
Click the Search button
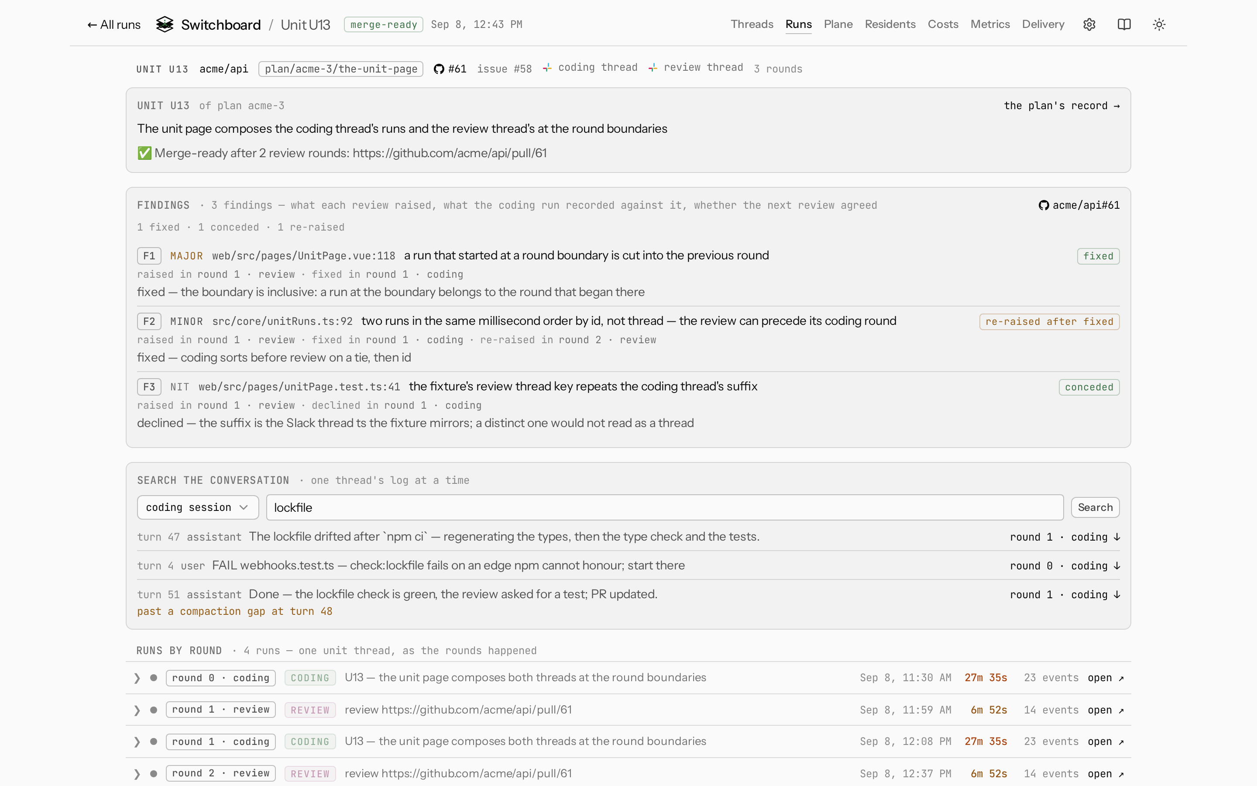click(x=1095, y=507)
